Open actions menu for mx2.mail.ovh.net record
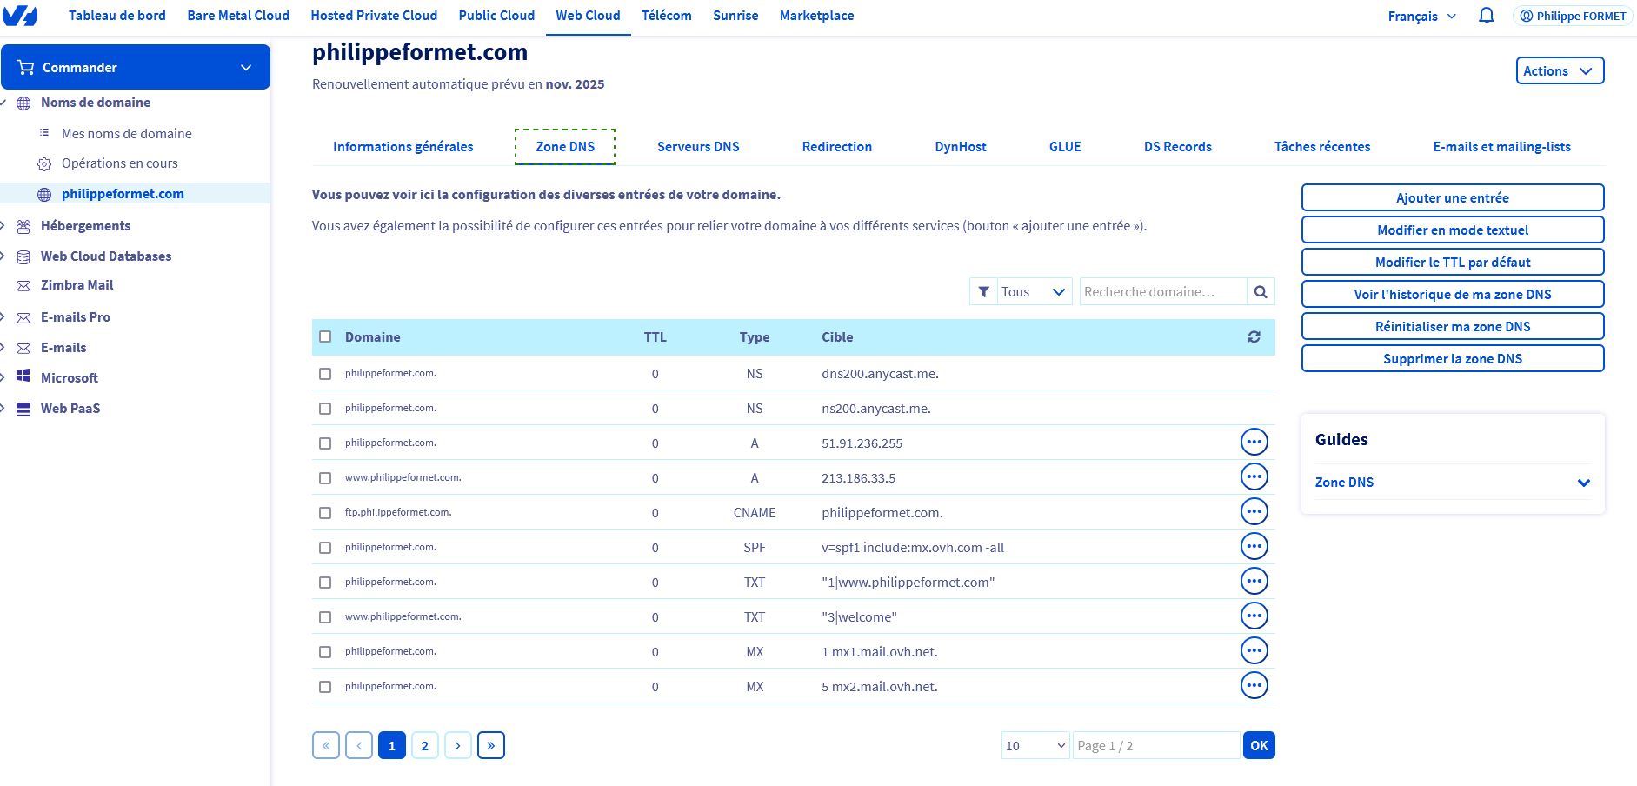Image resolution: width=1637 pixels, height=786 pixels. tap(1254, 686)
